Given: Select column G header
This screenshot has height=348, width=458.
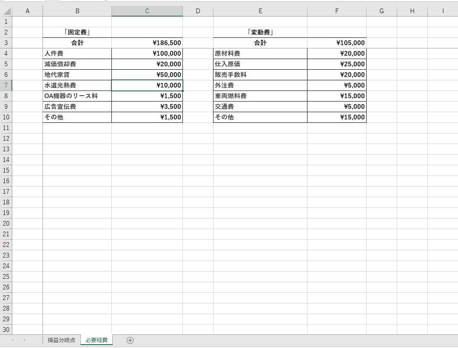Looking at the screenshot, I should coord(381,11).
